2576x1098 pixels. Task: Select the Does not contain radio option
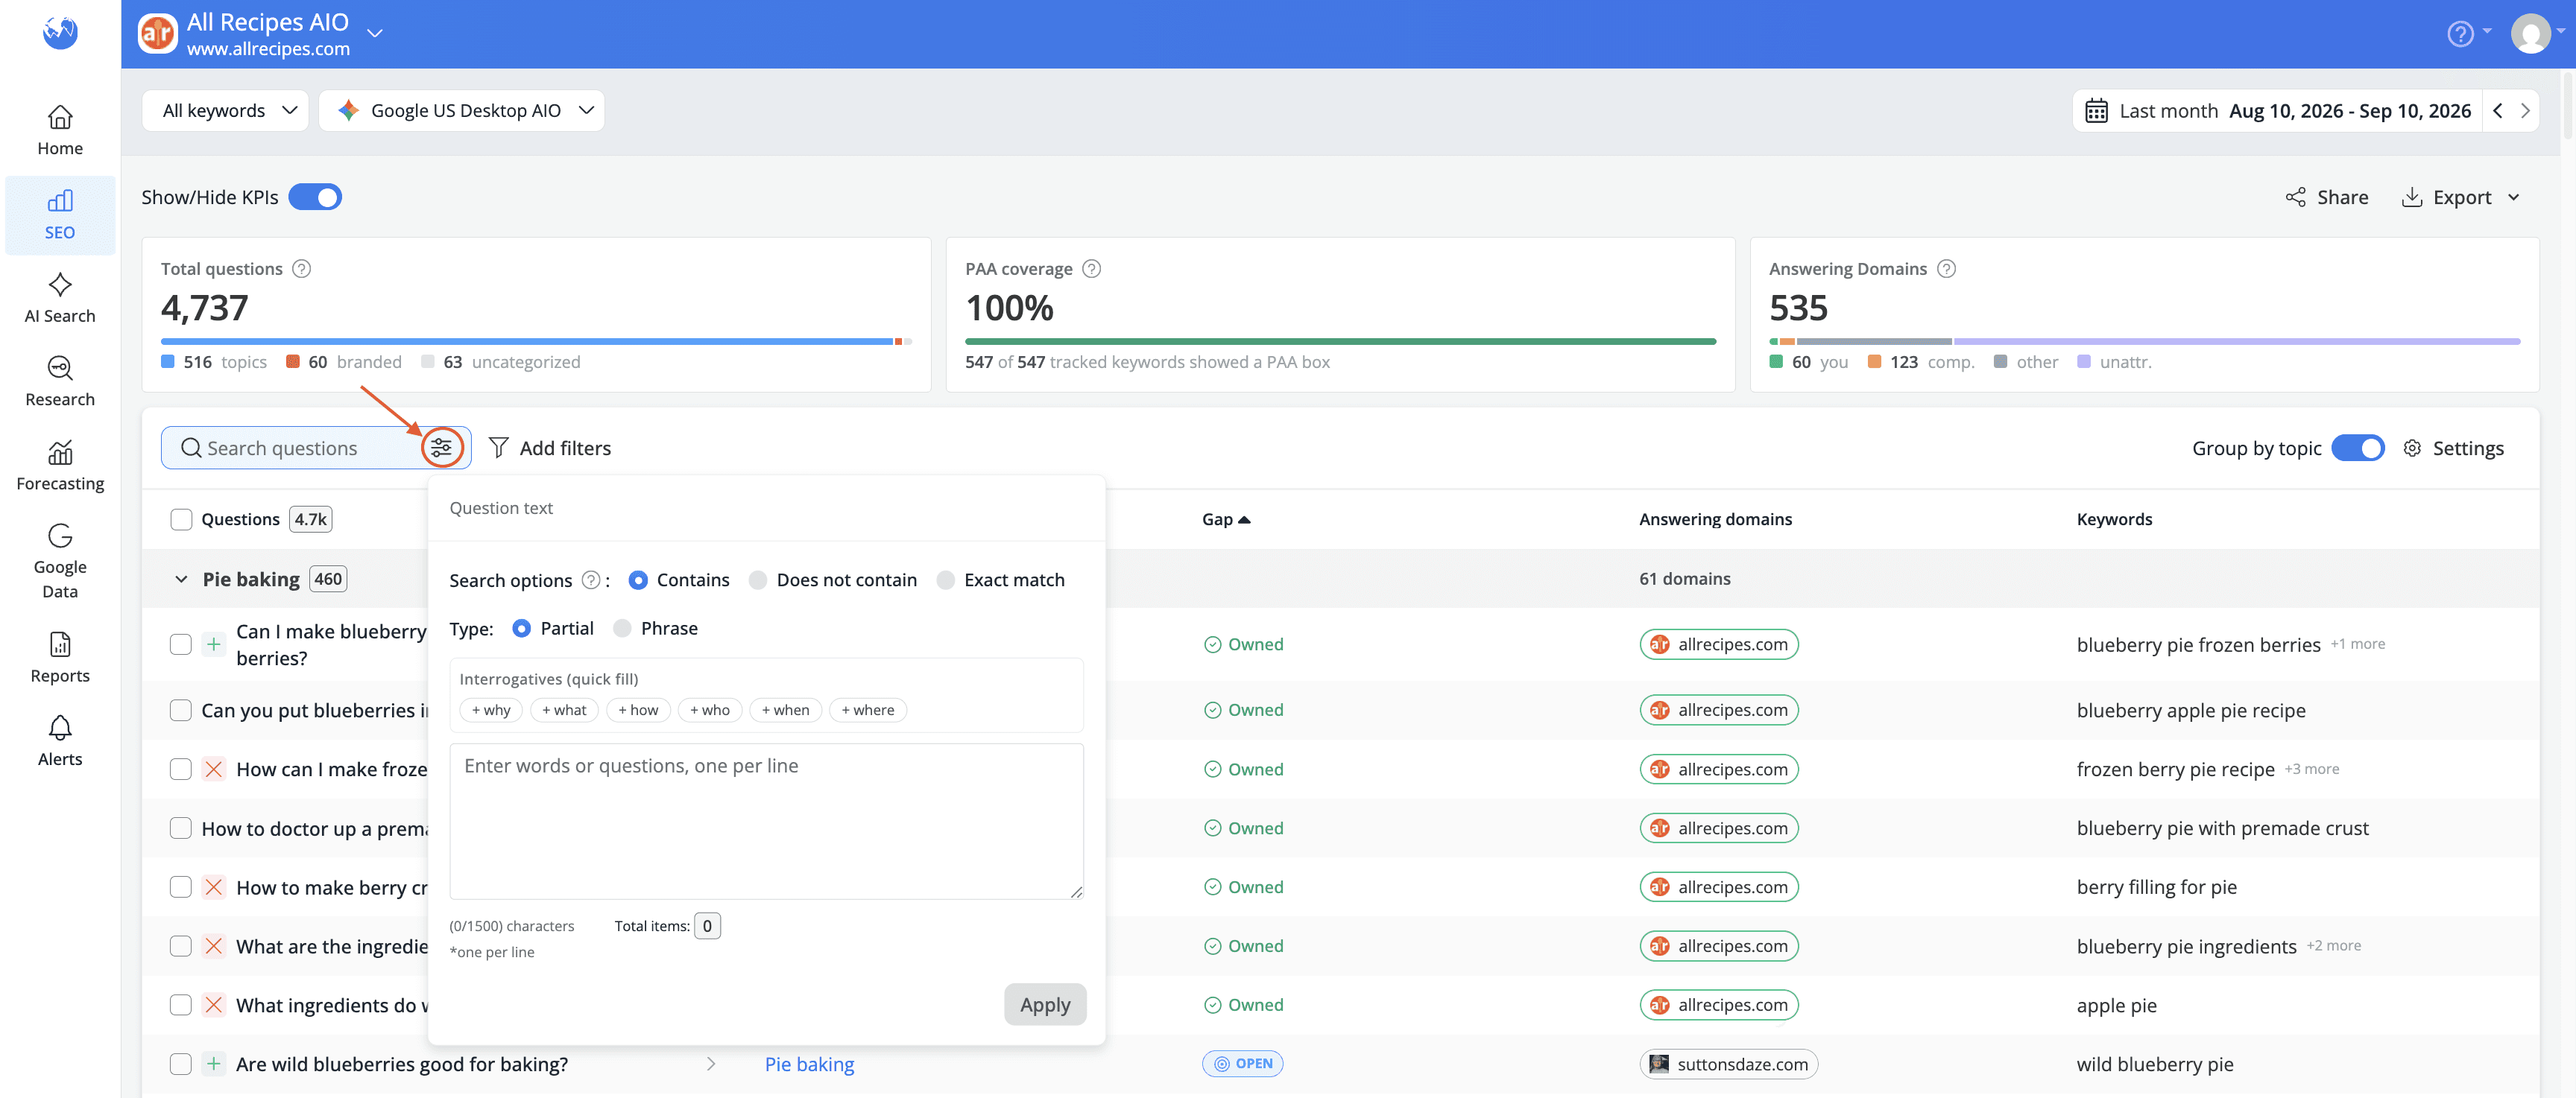(x=758, y=580)
